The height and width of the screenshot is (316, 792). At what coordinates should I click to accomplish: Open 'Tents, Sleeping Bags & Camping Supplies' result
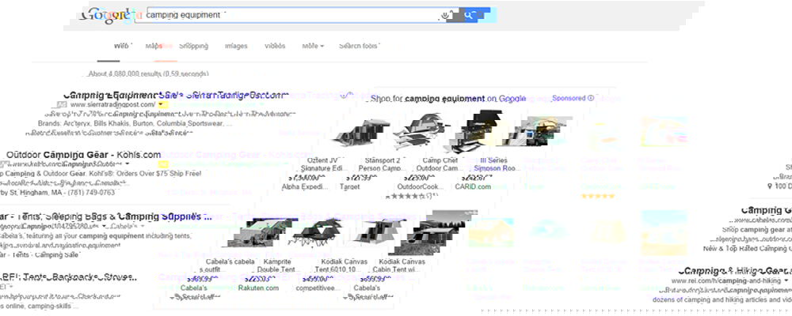(x=106, y=216)
